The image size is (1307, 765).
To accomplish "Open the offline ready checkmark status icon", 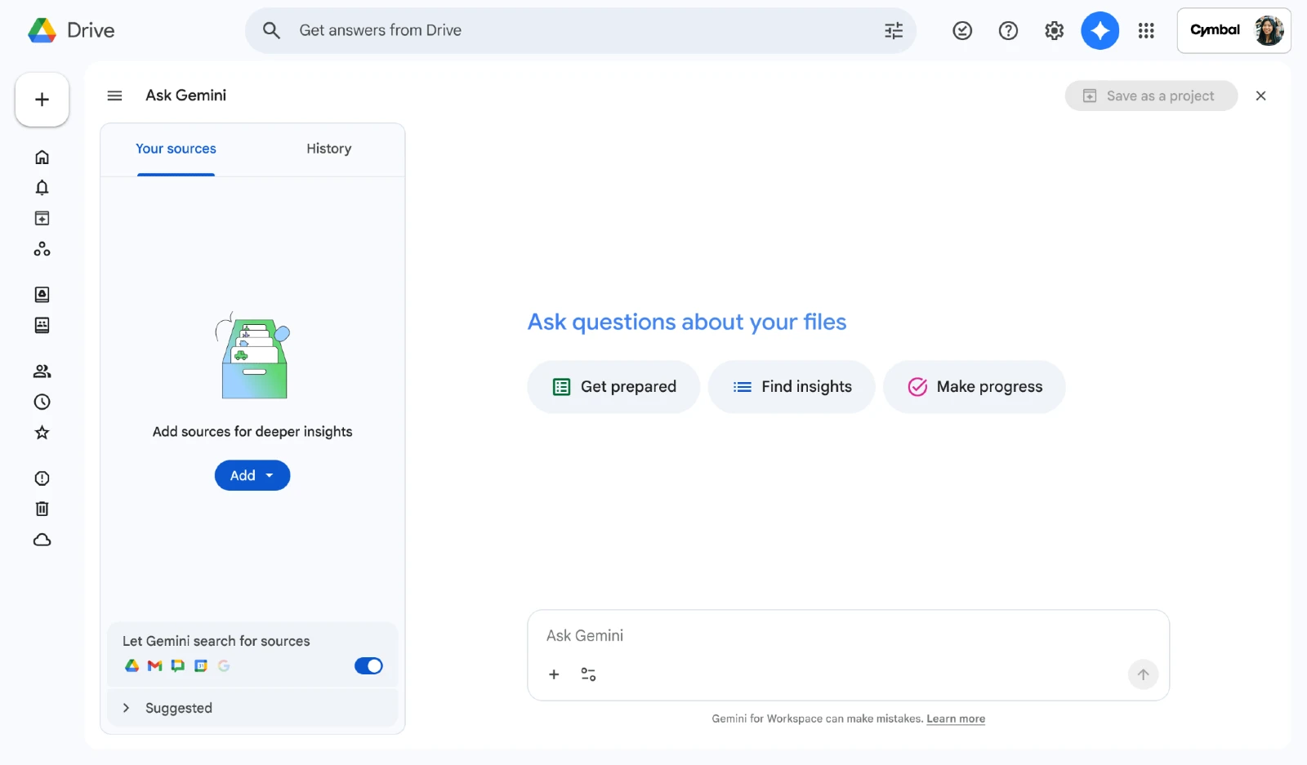I will click(962, 31).
